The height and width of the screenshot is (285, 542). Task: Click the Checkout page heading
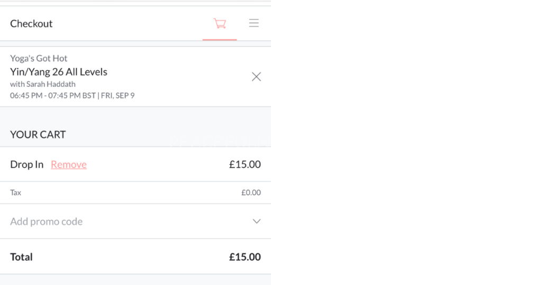(31, 24)
